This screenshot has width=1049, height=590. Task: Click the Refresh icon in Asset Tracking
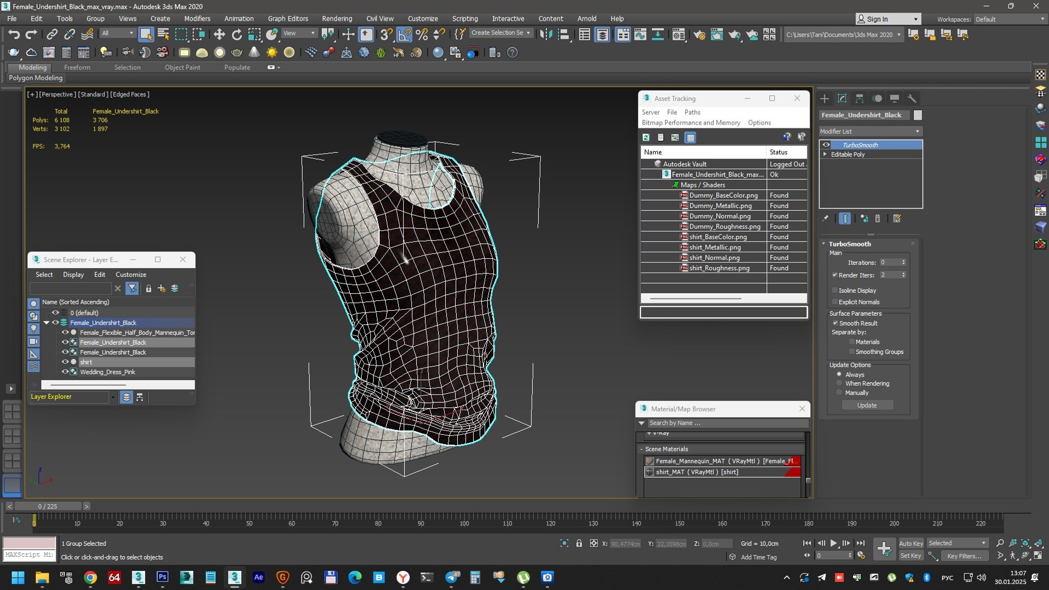click(x=646, y=138)
